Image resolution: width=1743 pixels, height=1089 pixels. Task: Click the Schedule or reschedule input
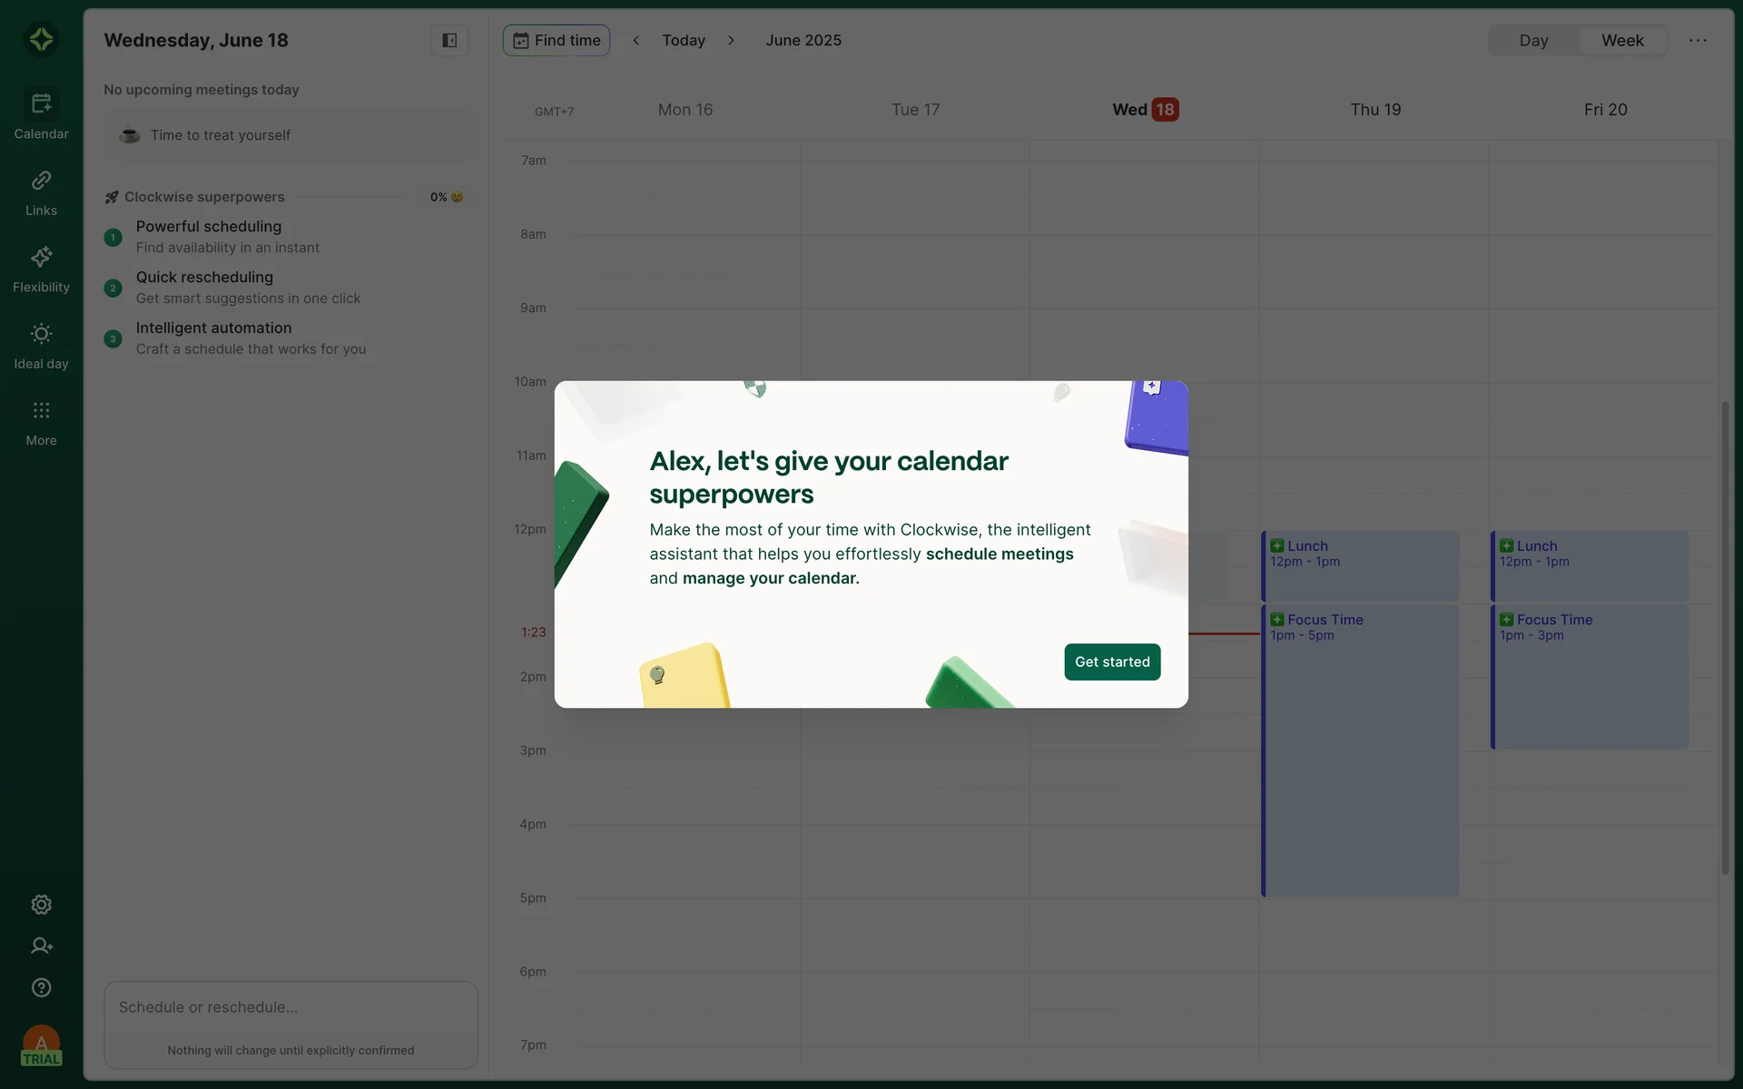tap(290, 1007)
